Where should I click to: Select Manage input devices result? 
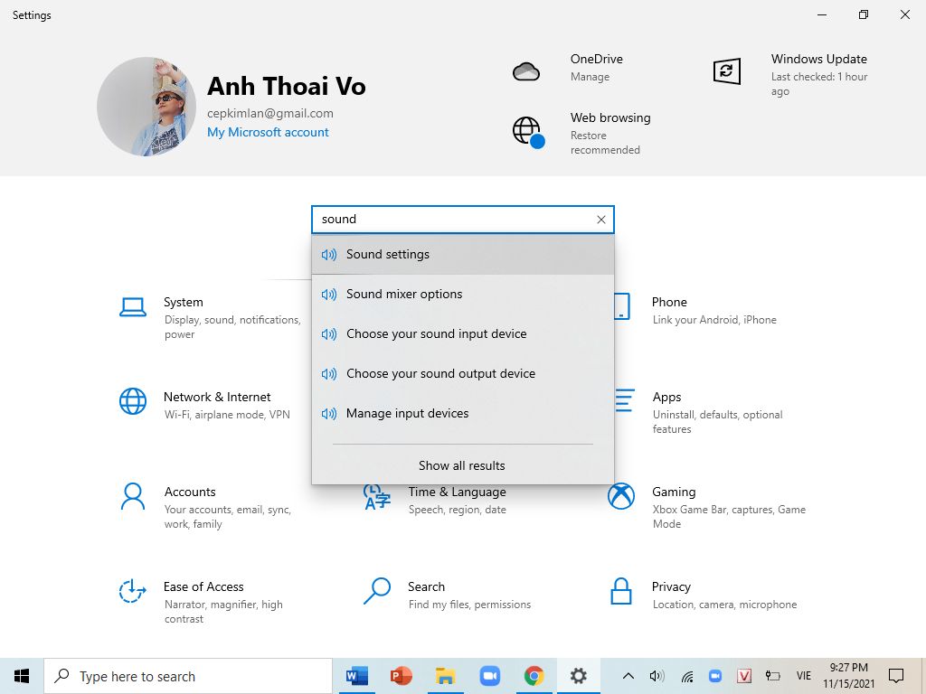(x=463, y=414)
